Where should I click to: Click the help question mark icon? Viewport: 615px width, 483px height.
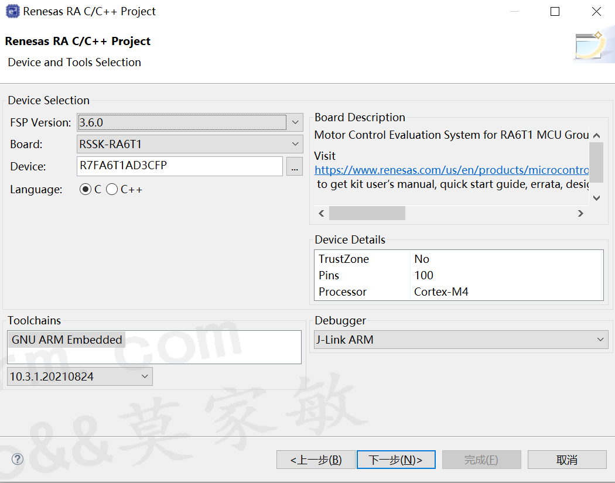pyautogui.click(x=17, y=459)
